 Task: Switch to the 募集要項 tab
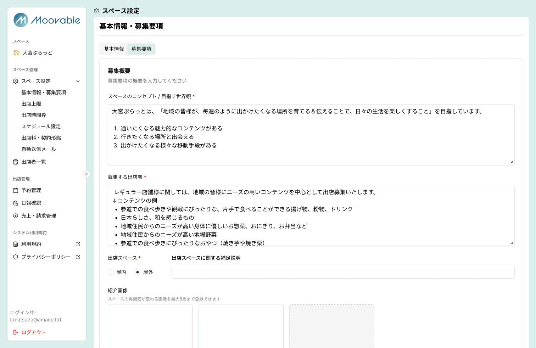[x=141, y=49]
